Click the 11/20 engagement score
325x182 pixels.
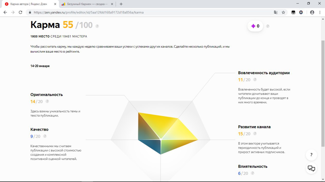(x=244, y=80)
